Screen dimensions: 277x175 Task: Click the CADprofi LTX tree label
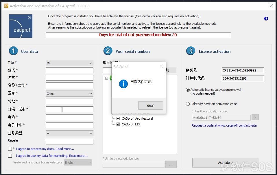[131, 124]
